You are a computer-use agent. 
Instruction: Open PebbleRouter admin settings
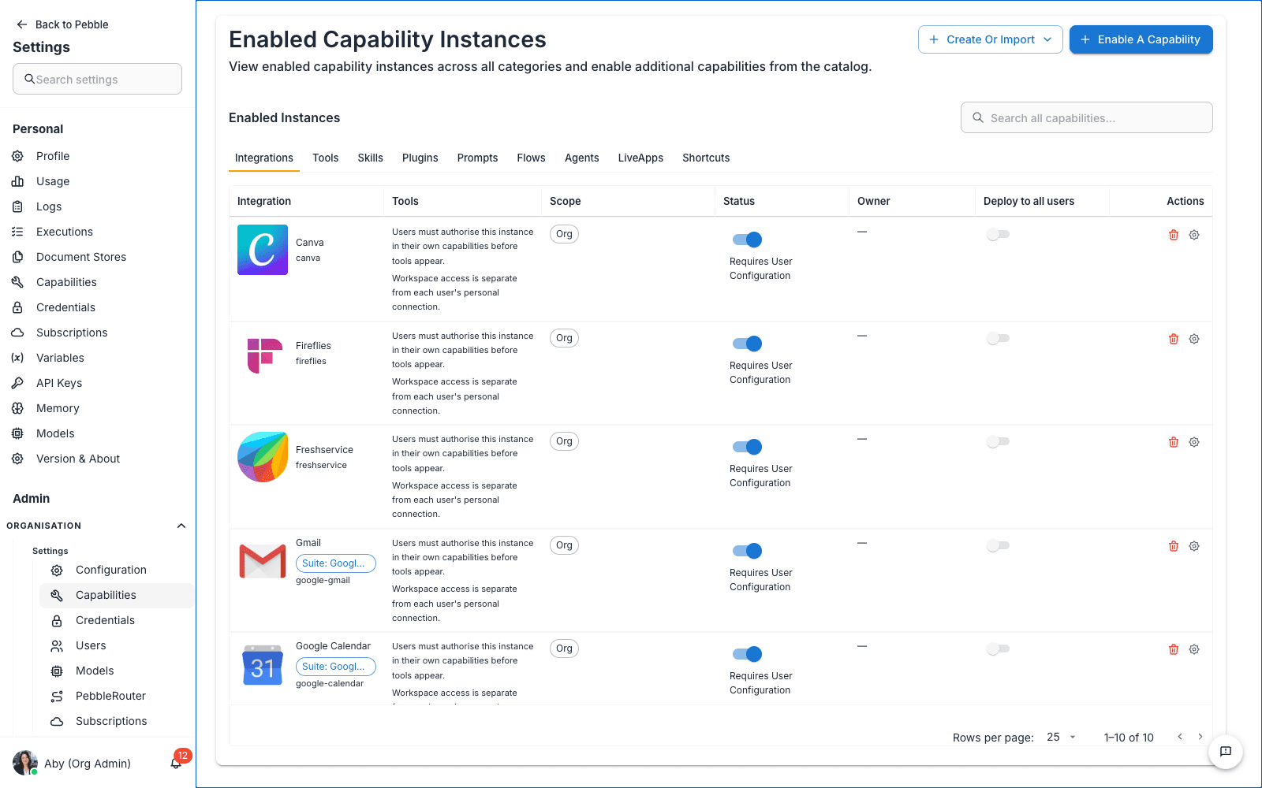point(110,696)
